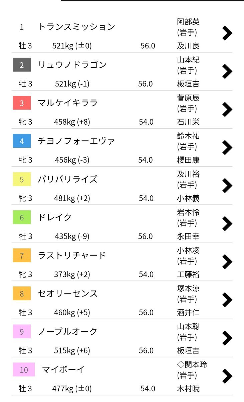This screenshot has height=402, width=244.
Task: Click jockey name 山本聡
Action: click(188, 327)
